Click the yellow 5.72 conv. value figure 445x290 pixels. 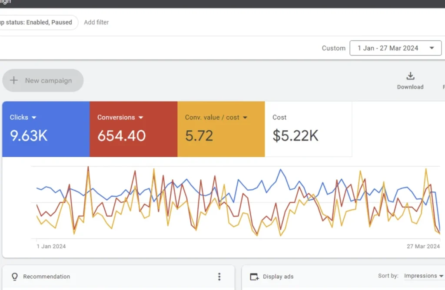(199, 135)
